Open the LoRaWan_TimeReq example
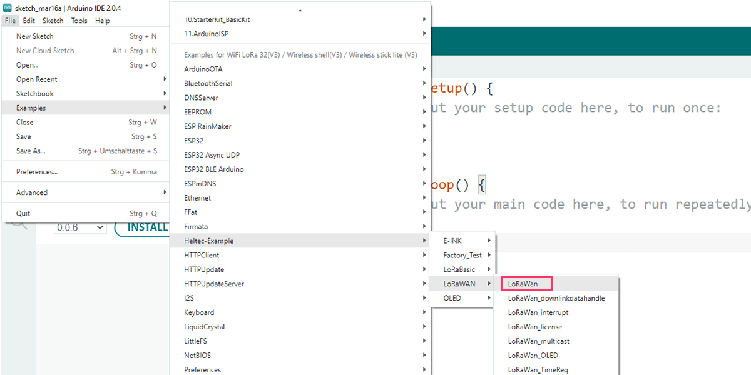The width and height of the screenshot is (751, 375). point(556,370)
